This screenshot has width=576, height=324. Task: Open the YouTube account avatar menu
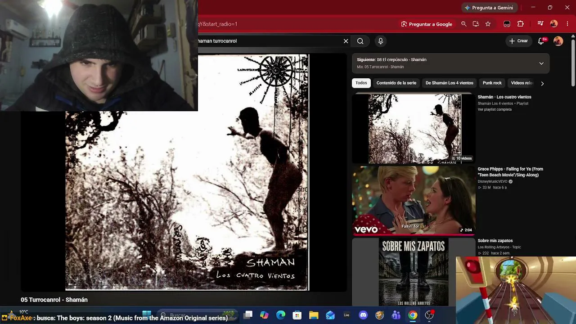click(558, 41)
